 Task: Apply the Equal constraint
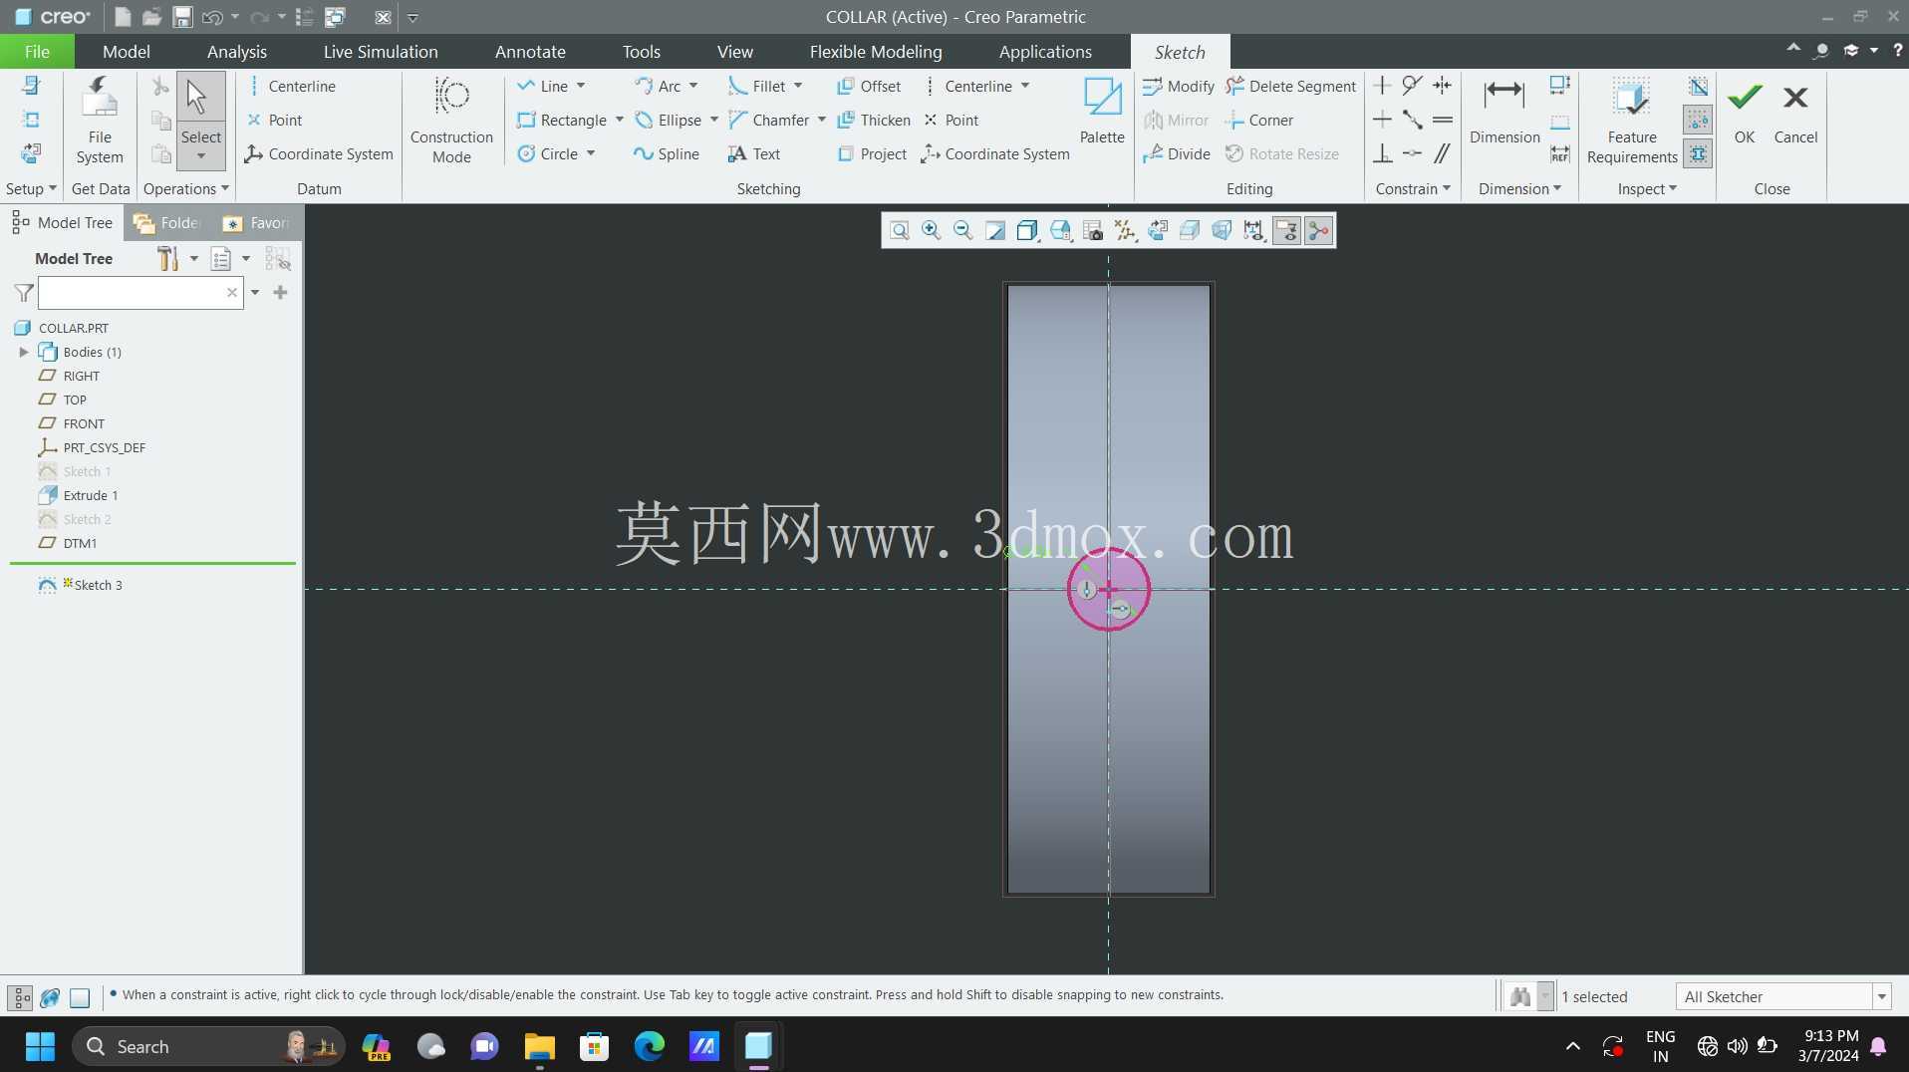(1443, 121)
